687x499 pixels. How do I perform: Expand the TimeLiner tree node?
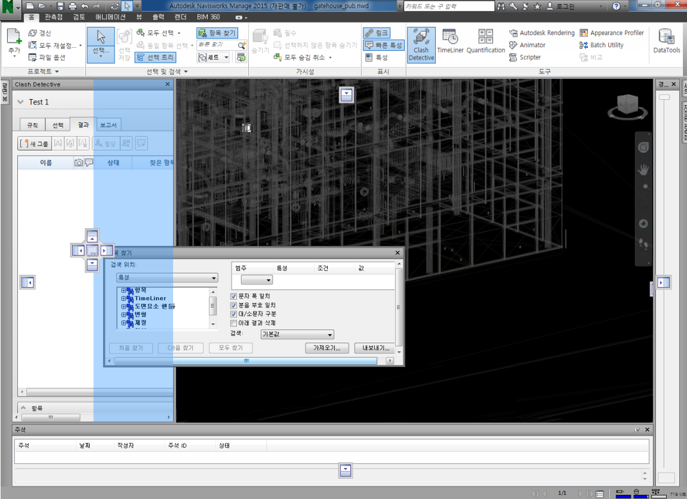click(x=124, y=298)
